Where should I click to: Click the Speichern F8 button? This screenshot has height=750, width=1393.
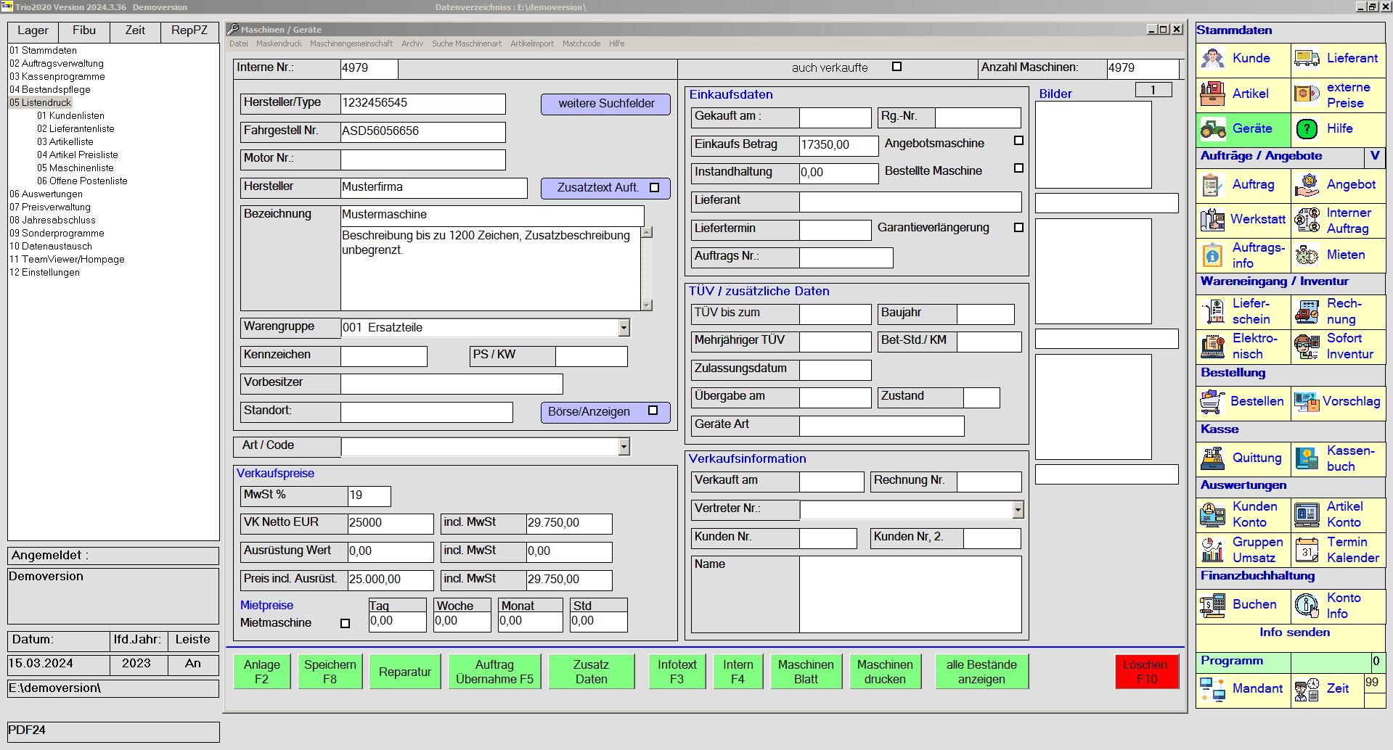point(330,672)
